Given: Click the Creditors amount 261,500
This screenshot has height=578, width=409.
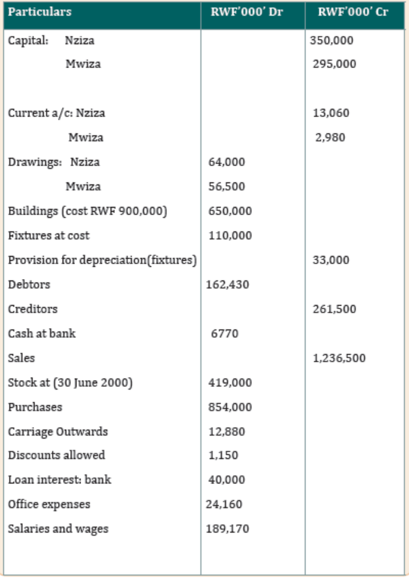Looking at the screenshot, I should pos(335,309).
